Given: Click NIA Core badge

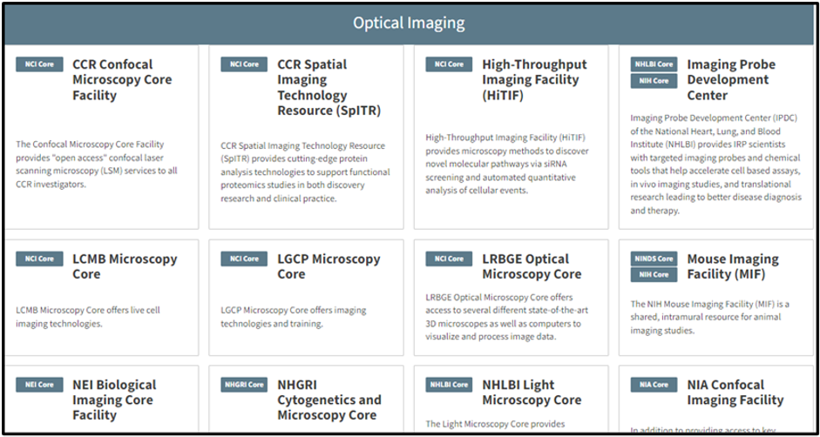Looking at the screenshot, I should point(654,385).
